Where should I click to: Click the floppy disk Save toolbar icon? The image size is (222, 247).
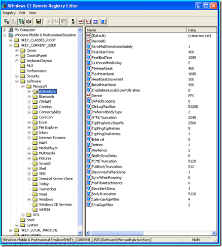[39, 22]
